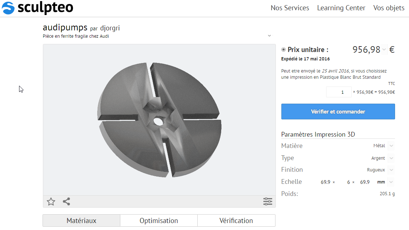409x230 pixels.
Task: Switch to the Optimisation tab
Action: point(159,220)
